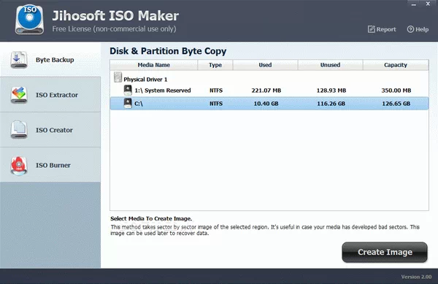Screen dimensions: 438x284
Task: Click the ISO Extractor colorful icon
Action: (19, 95)
